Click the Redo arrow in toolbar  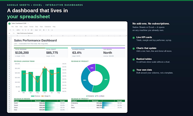tap(13, 30)
